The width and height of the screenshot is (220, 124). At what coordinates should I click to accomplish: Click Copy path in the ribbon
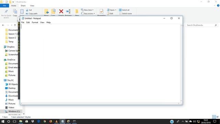32,14
